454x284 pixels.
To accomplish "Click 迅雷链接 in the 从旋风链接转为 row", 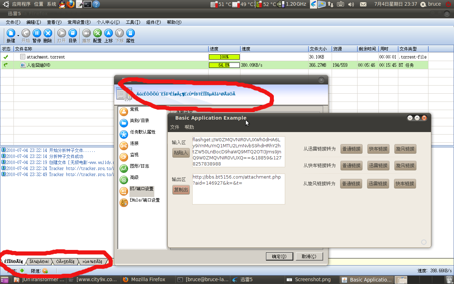I will [378, 184].
